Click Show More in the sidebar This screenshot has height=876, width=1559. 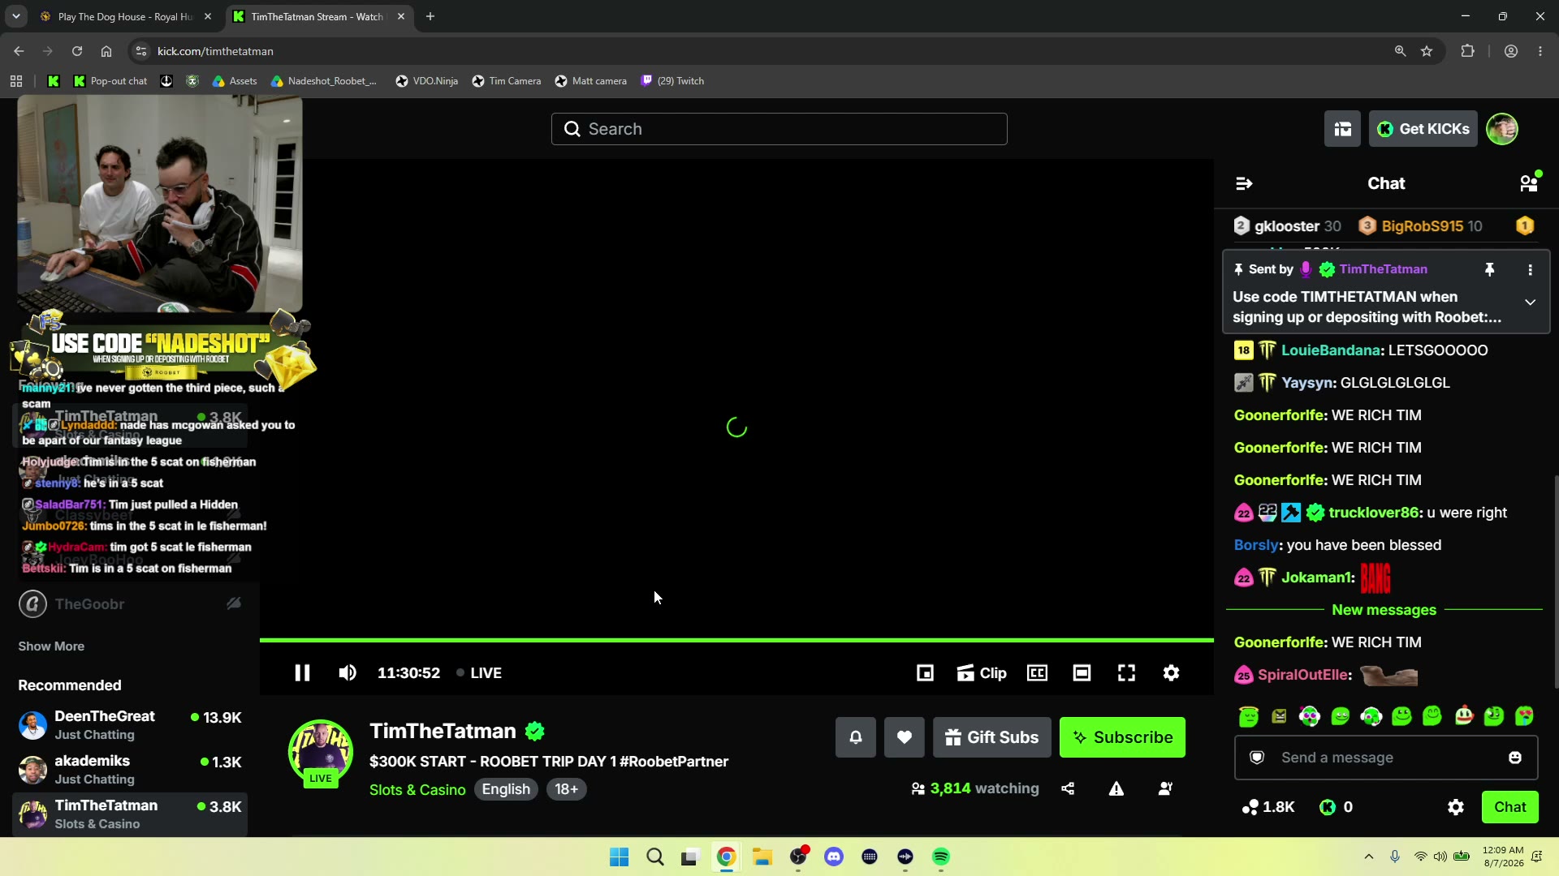click(51, 646)
